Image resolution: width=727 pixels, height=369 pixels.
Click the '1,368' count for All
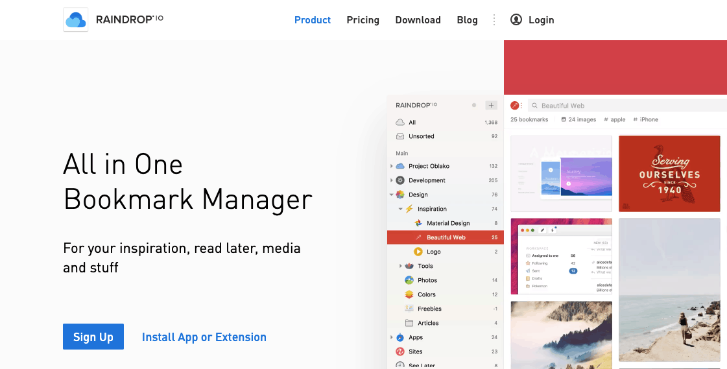(491, 123)
